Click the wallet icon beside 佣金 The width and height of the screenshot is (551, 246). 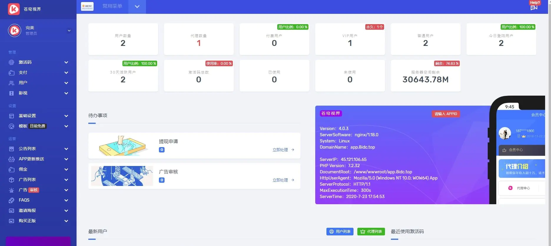[x=11, y=169]
